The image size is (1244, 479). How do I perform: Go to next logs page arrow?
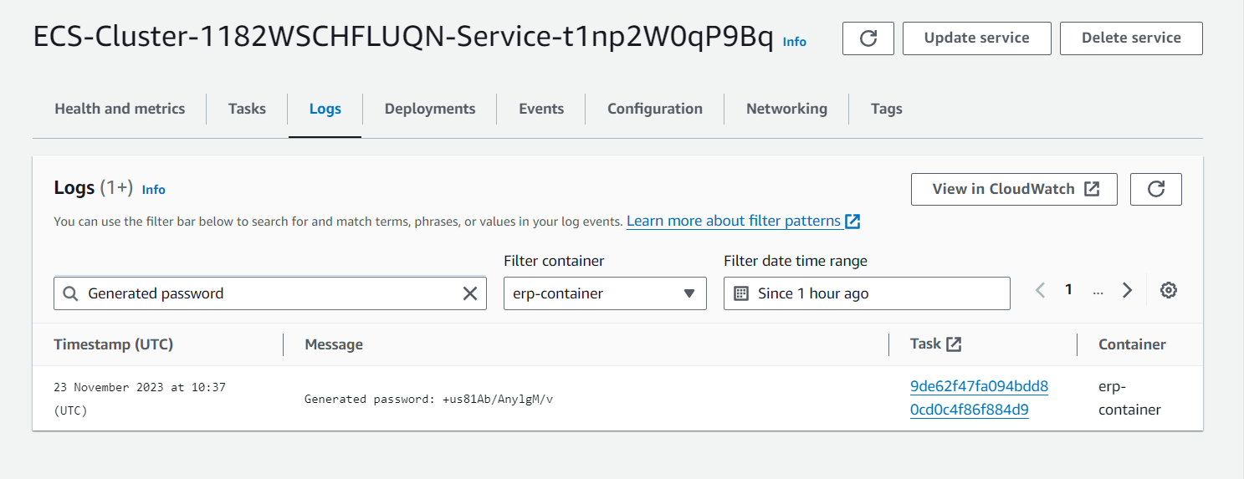[x=1127, y=290]
